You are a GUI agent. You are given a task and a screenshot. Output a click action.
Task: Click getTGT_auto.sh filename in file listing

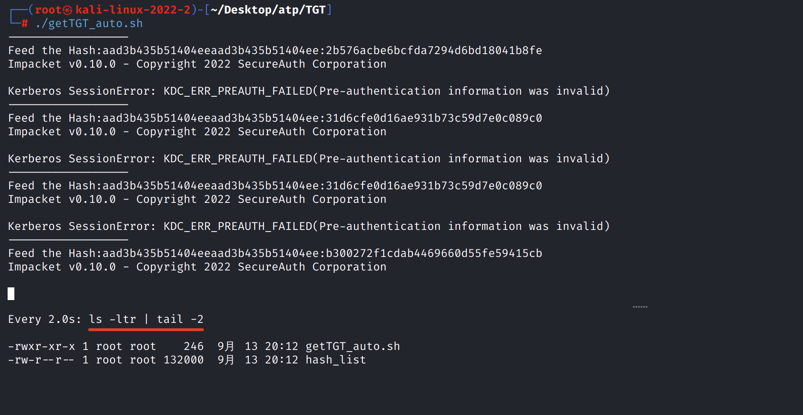[x=352, y=347]
